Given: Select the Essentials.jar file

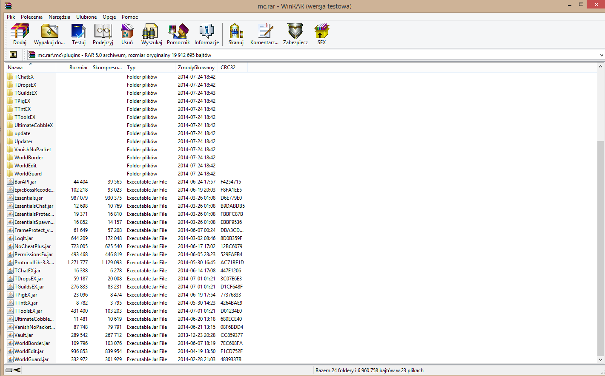Looking at the screenshot, I should 29,198.
